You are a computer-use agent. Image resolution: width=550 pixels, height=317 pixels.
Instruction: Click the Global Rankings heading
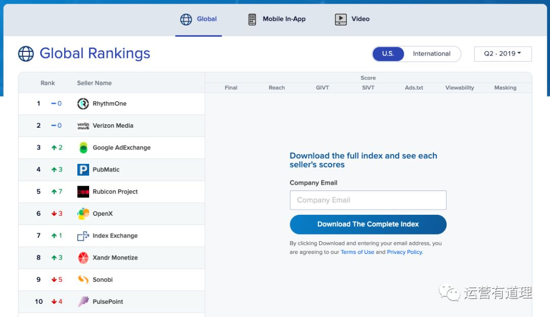pyautogui.click(x=95, y=53)
